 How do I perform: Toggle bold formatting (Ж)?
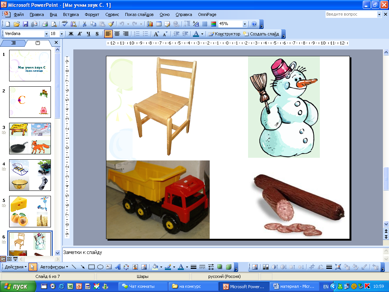coord(71,34)
